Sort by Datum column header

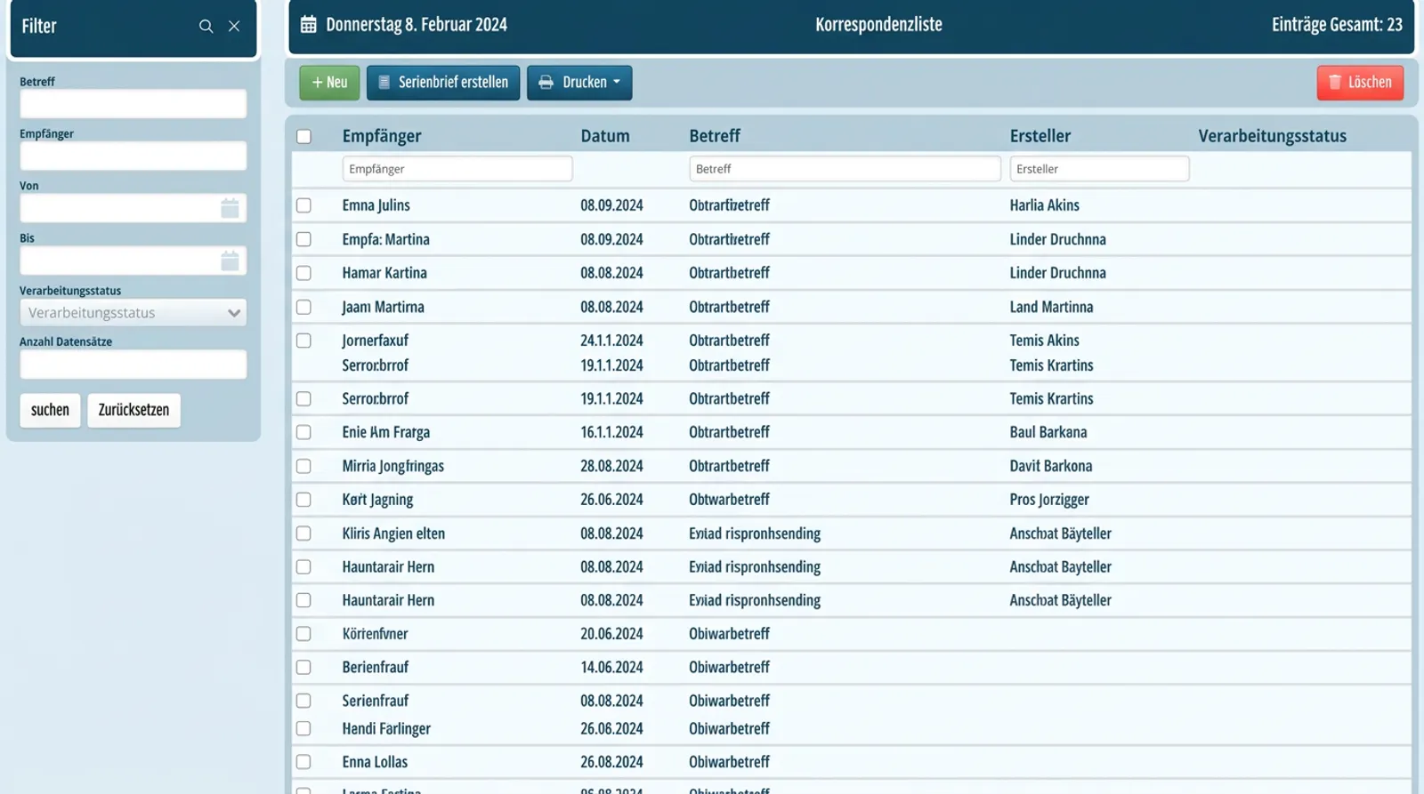tap(605, 136)
